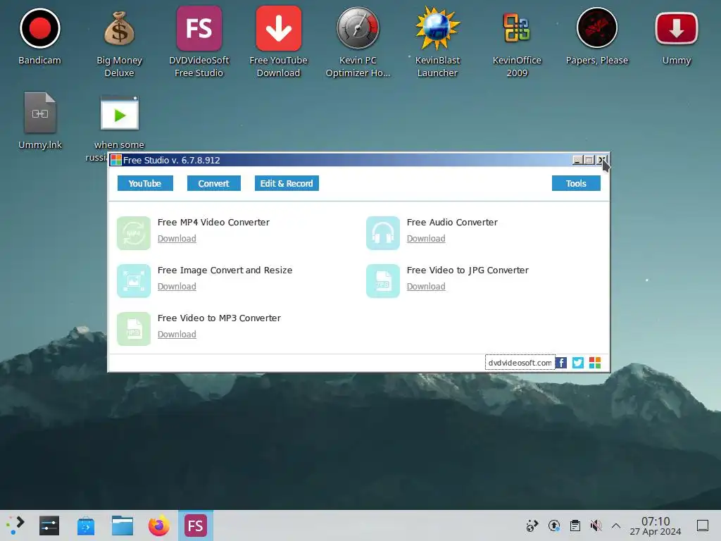Launch DVDVideoSoft Free Studio desktop icon

click(x=199, y=28)
